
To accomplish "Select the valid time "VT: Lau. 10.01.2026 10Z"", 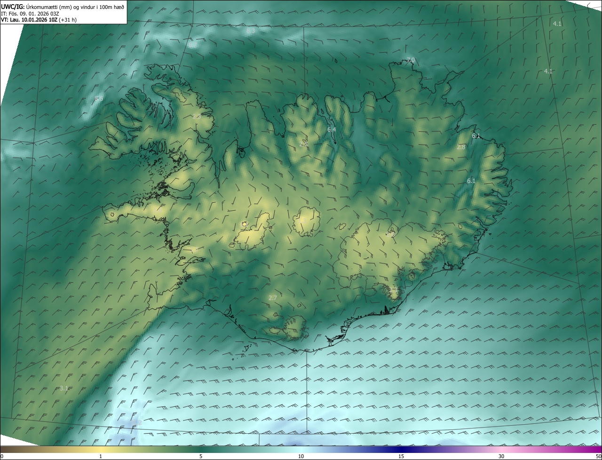I will [x=29, y=20].
